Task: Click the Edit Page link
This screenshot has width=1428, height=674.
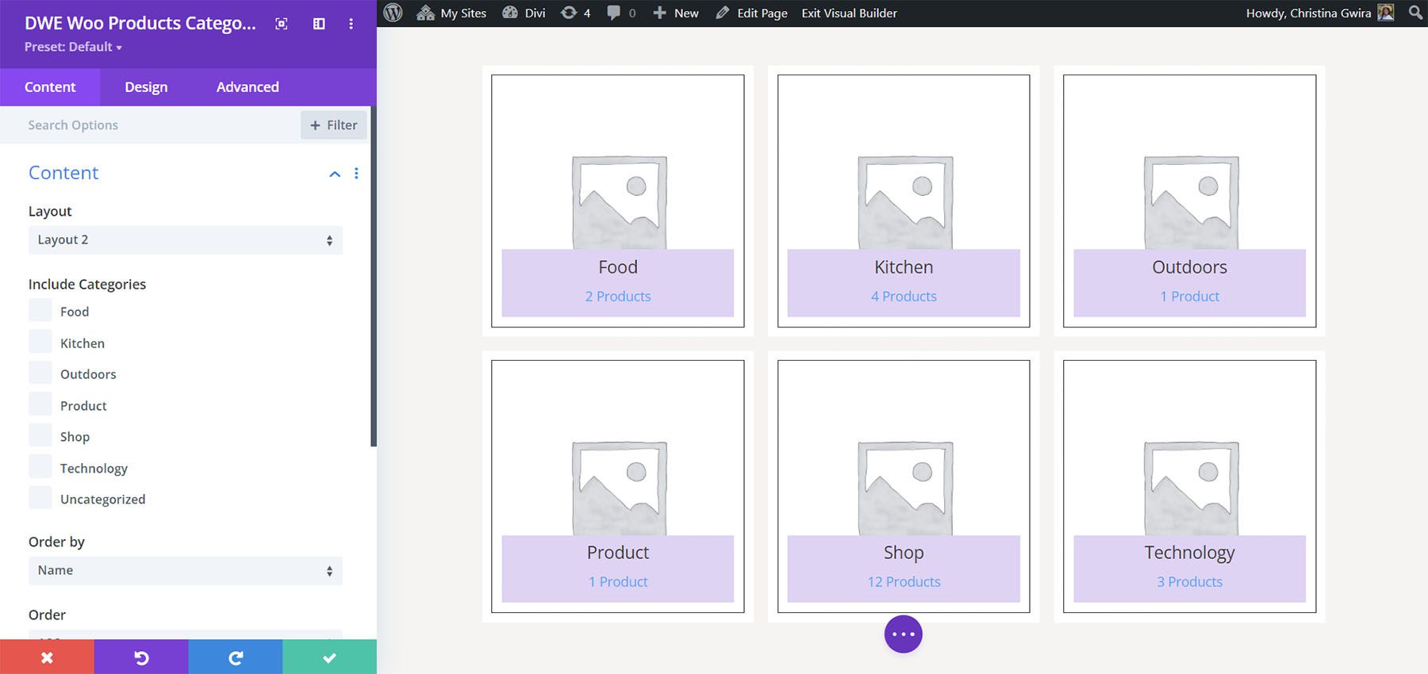Action: point(751,13)
